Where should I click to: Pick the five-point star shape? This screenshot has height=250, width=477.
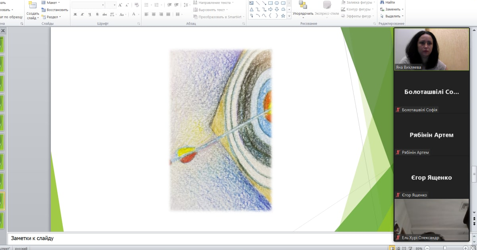click(x=283, y=16)
